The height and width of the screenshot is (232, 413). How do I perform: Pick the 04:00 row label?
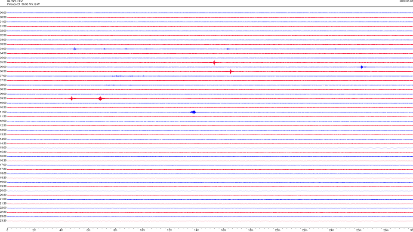pos(3,49)
